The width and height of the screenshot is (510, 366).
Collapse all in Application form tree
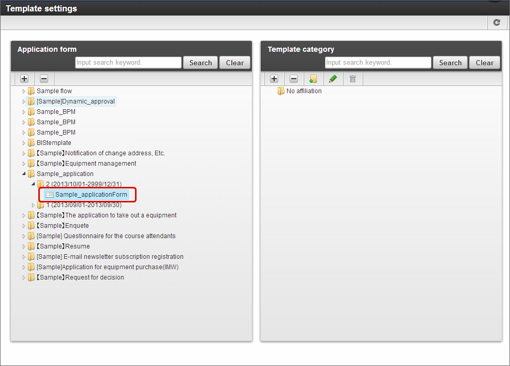point(44,79)
